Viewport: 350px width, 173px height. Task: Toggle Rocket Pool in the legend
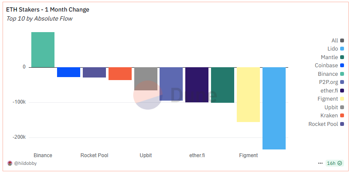coord(326,124)
